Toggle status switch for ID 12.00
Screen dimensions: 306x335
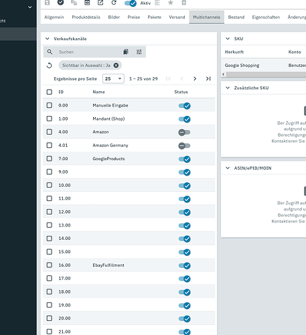coord(184,212)
